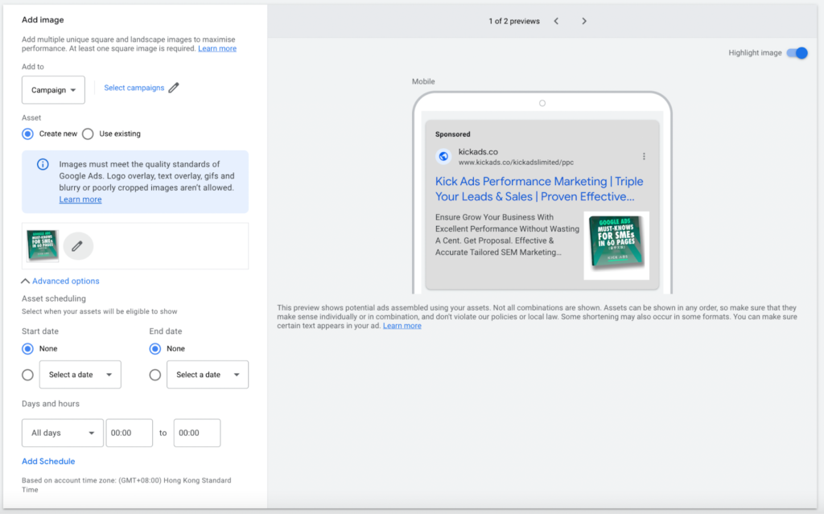Screen dimensions: 824x514
Task: Click the info icon in the image quality notice
Action: tap(43, 165)
